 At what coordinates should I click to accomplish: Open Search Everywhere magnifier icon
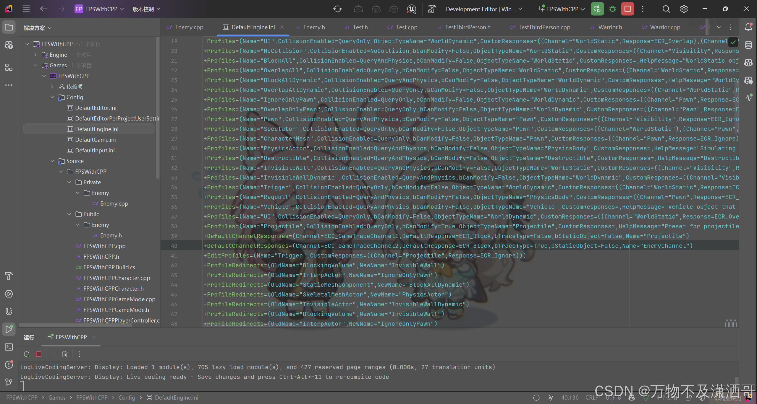[x=666, y=9]
